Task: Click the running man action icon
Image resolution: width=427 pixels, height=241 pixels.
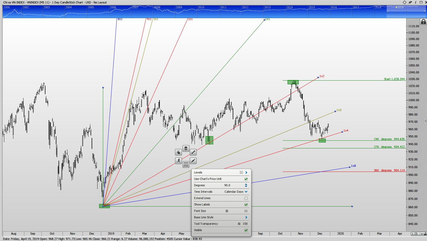Action: tap(178, 161)
